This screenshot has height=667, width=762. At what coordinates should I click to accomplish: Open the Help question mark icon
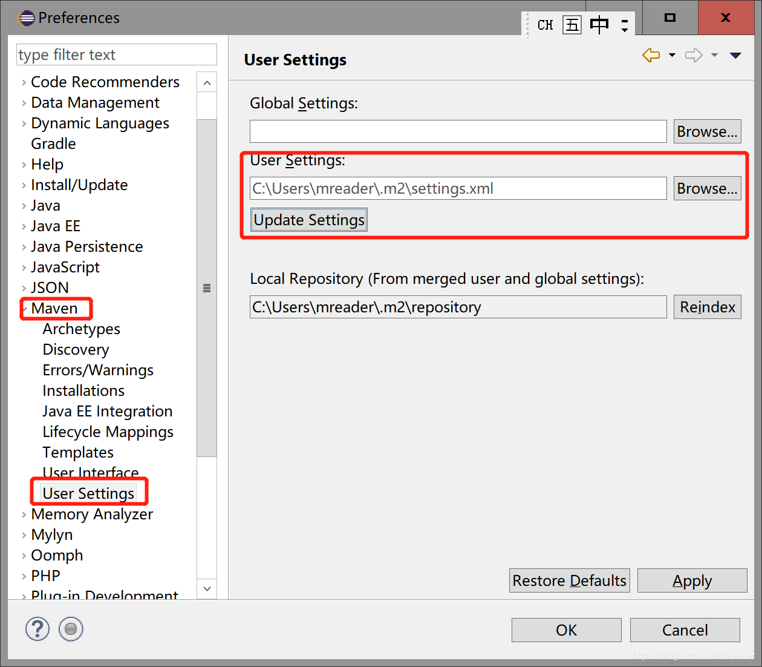click(37, 629)
